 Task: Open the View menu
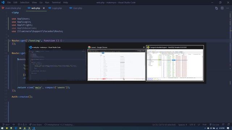coord(34,3)
